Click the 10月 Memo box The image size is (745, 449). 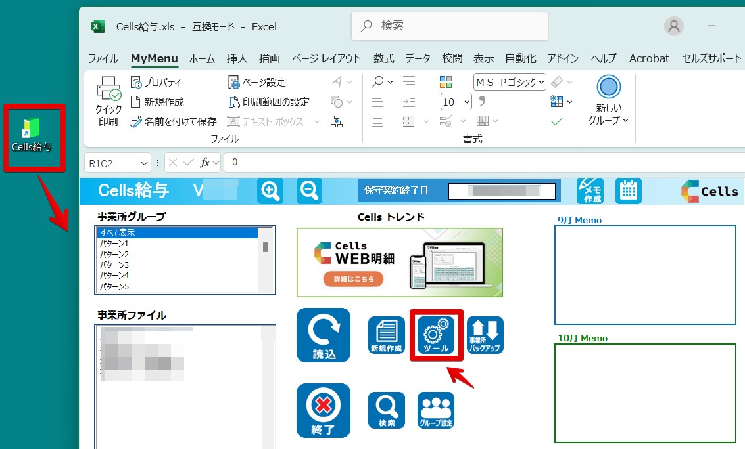(645, 393)
